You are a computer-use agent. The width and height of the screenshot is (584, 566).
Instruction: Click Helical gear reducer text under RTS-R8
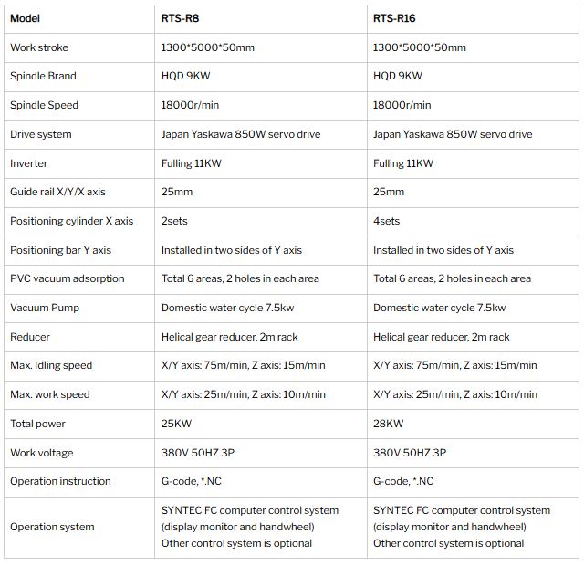pyautogui.click(x=229, y=337)
